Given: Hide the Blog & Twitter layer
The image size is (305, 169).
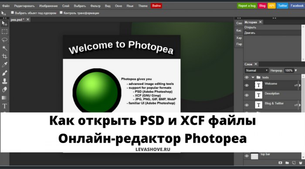Looking at the screenshot, I should click(x=247, y=105).
